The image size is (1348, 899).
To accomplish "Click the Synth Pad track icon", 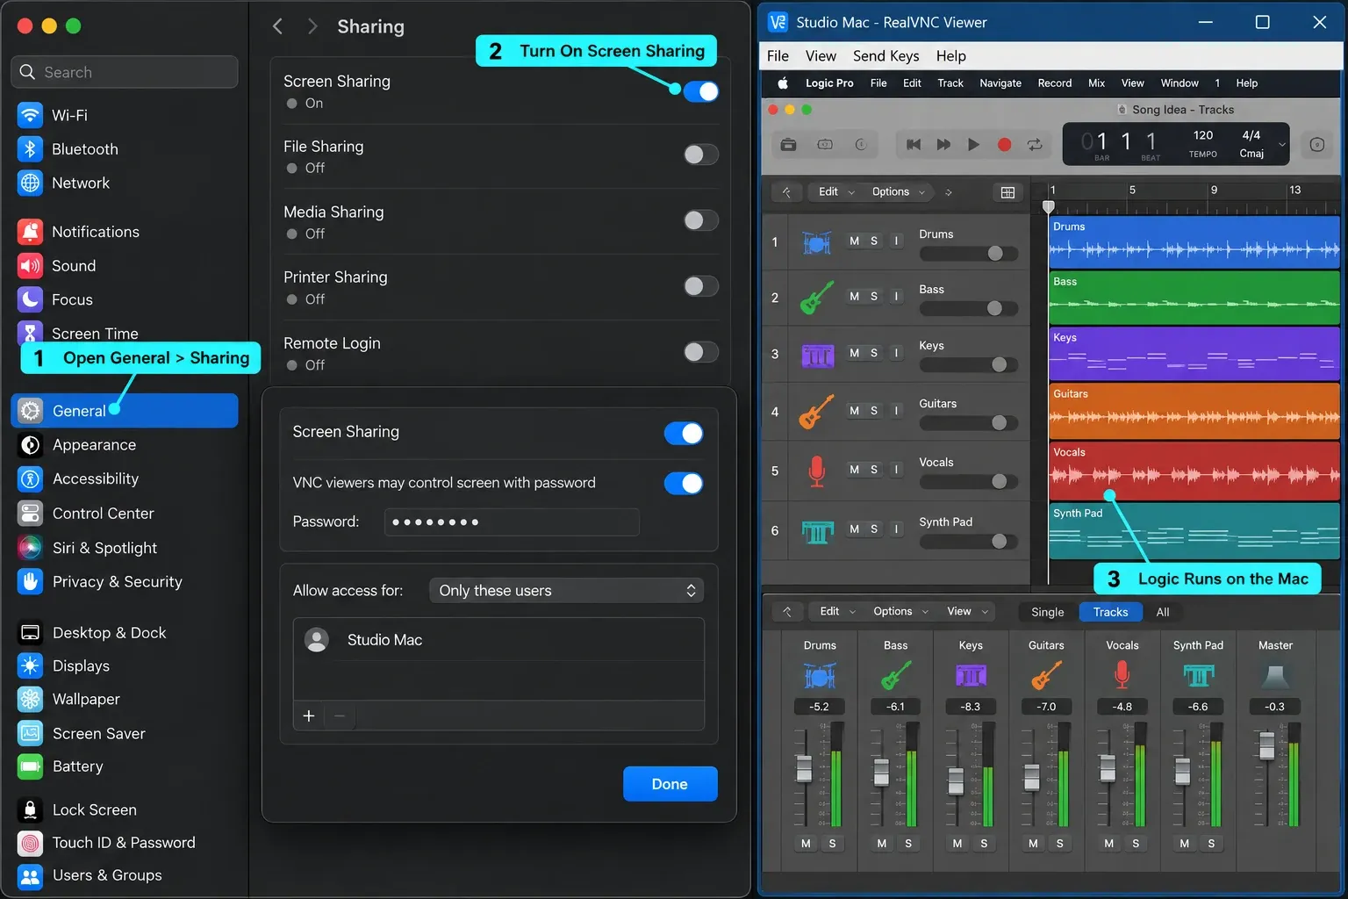I will pyautogui.click(x=817, y=530).
